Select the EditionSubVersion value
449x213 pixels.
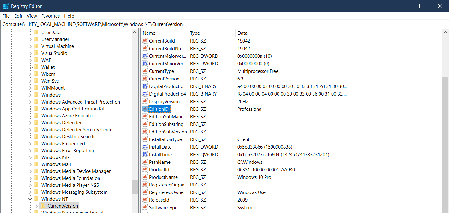pyautogui.click(x=167, y=132)
